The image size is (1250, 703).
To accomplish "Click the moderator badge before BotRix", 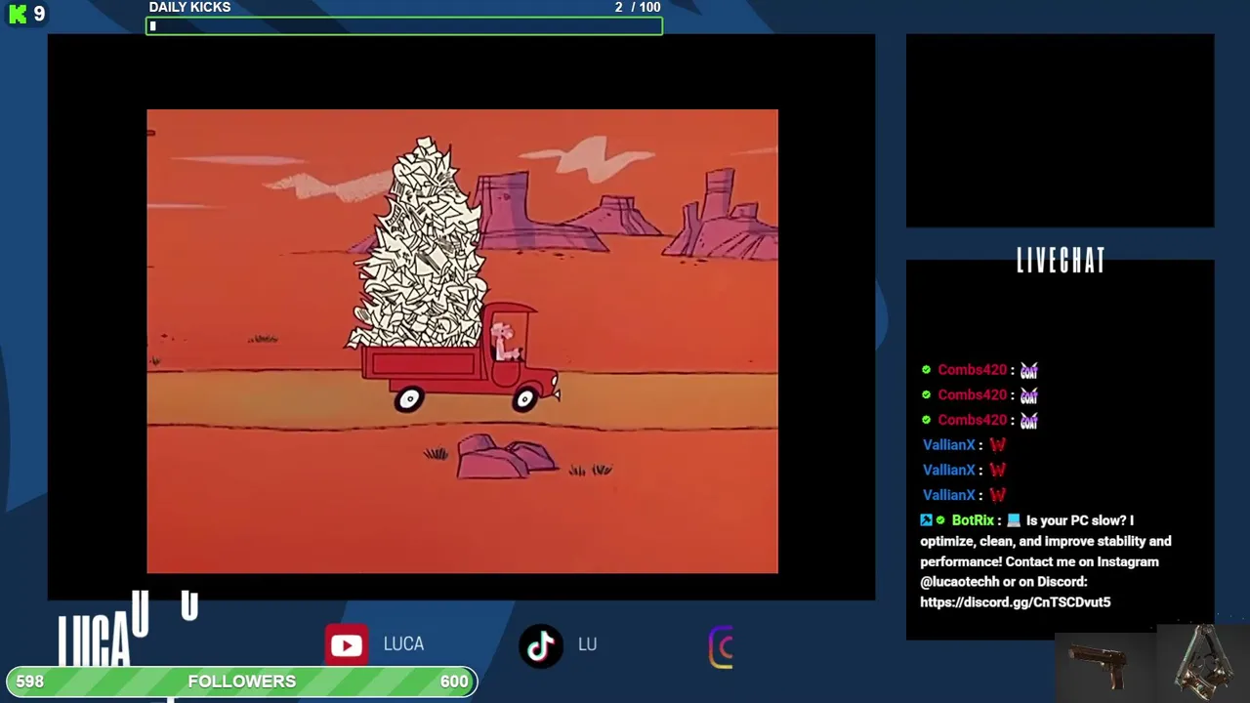I will [926, 520].
